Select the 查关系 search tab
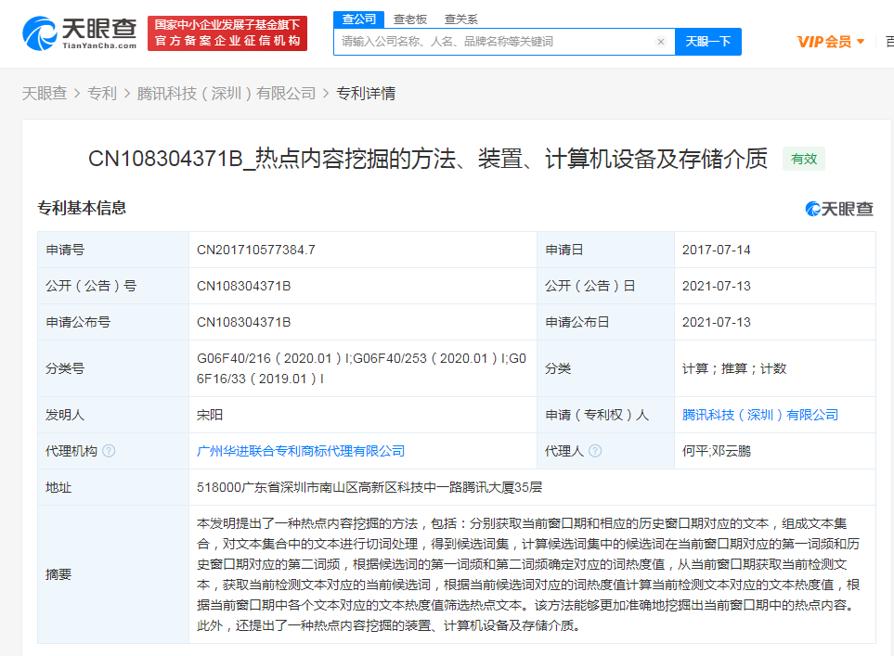894x656 pixels. tap(460, 19)
